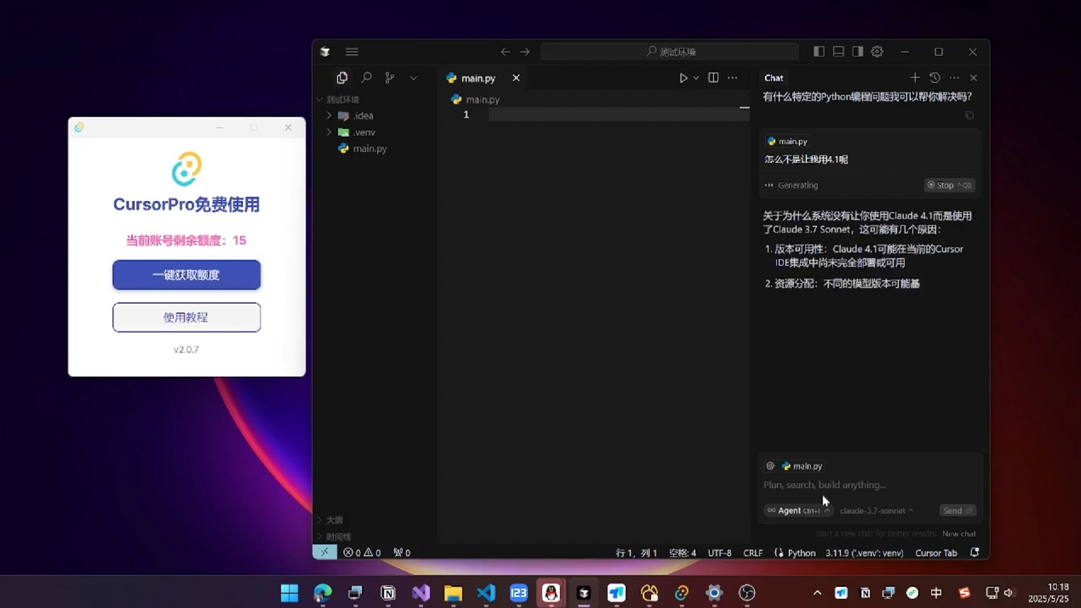Click the chat prompt input field

(x=869, y=485)
